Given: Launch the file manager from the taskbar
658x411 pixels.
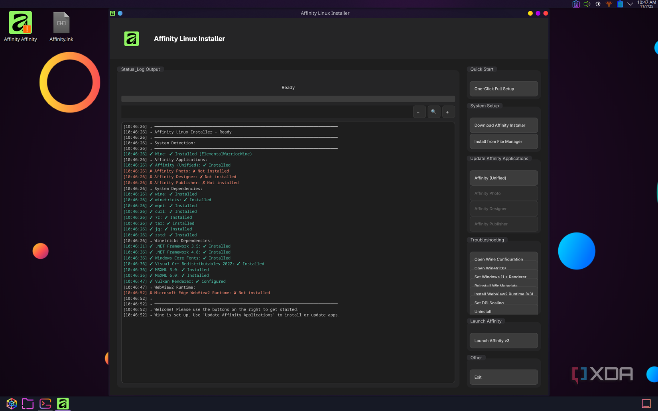Looking at the screenshot, I should (x=28, y=403).
